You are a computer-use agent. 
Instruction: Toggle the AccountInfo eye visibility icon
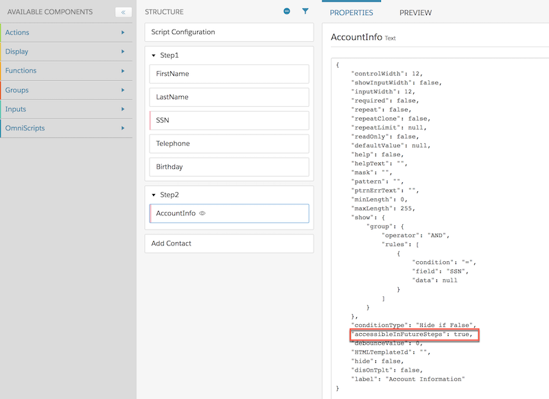pos(202,213)
